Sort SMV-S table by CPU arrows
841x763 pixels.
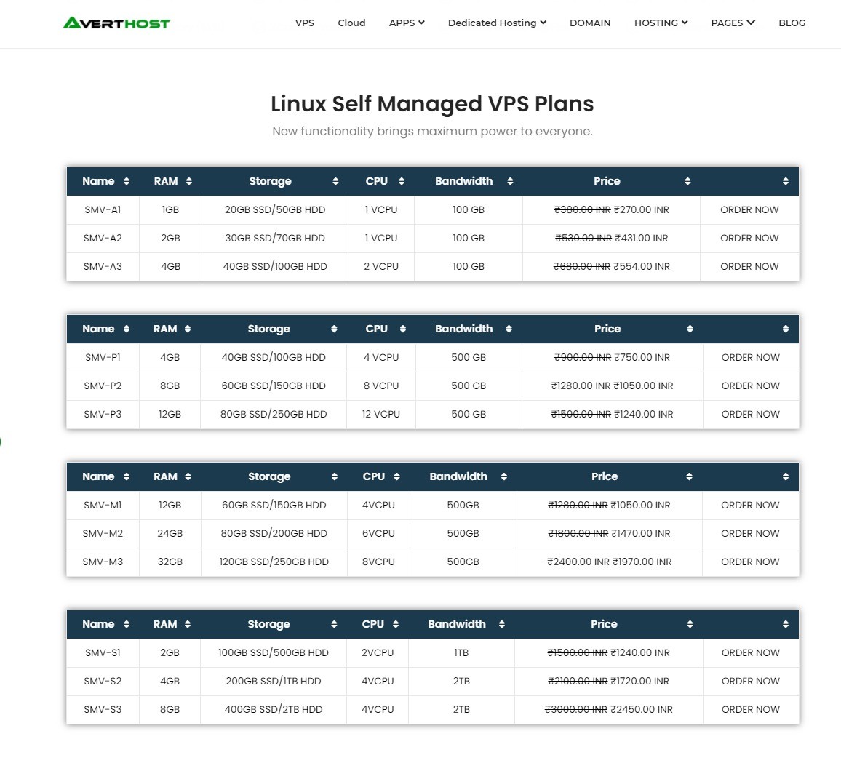point(396,624)
